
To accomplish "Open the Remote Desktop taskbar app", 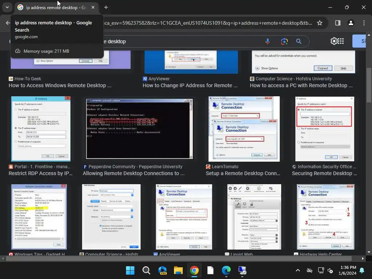I will pos(242,270).
